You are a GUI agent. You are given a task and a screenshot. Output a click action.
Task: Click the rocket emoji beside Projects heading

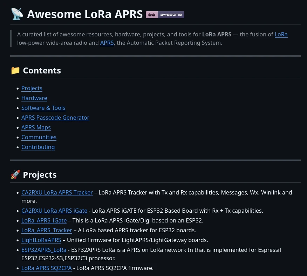point(15,175)
